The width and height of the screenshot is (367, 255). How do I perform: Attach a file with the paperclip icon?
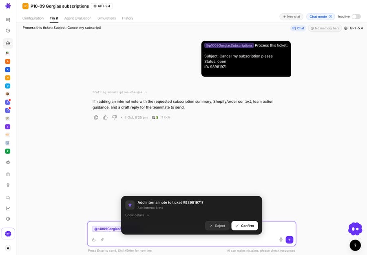pyautogui.click(x=102, y=239)
